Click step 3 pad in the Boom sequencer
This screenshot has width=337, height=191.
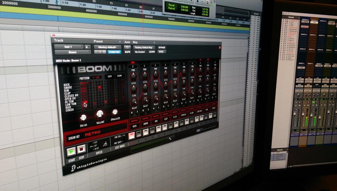tap(145, 132)
